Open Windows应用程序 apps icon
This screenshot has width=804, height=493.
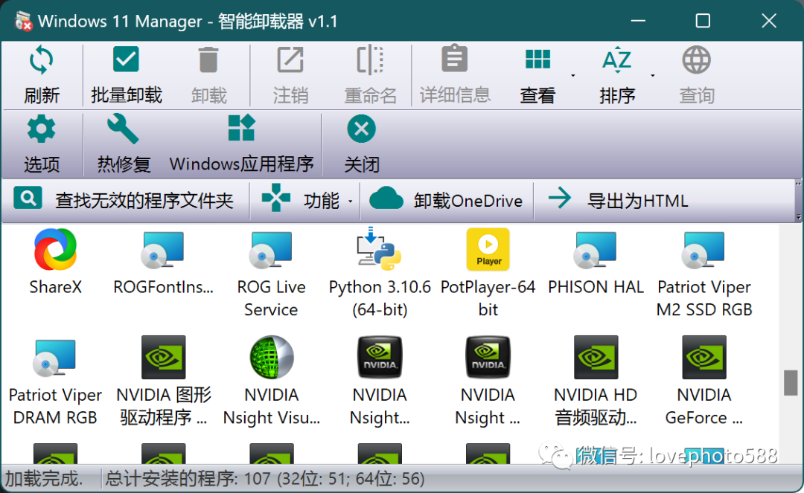241,128
